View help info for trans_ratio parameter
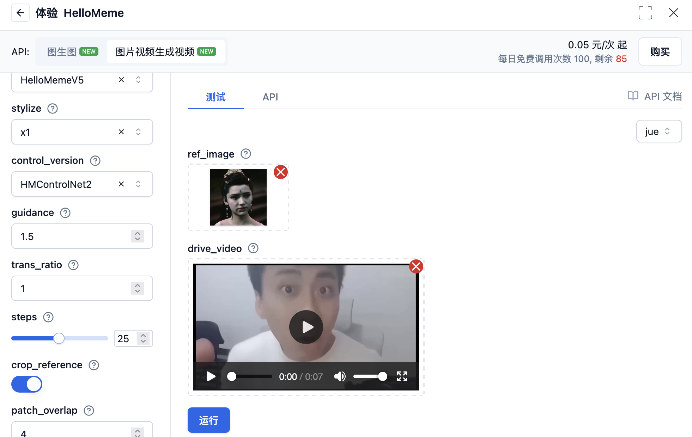The image size is (692, 437). [x=73, y=265]
